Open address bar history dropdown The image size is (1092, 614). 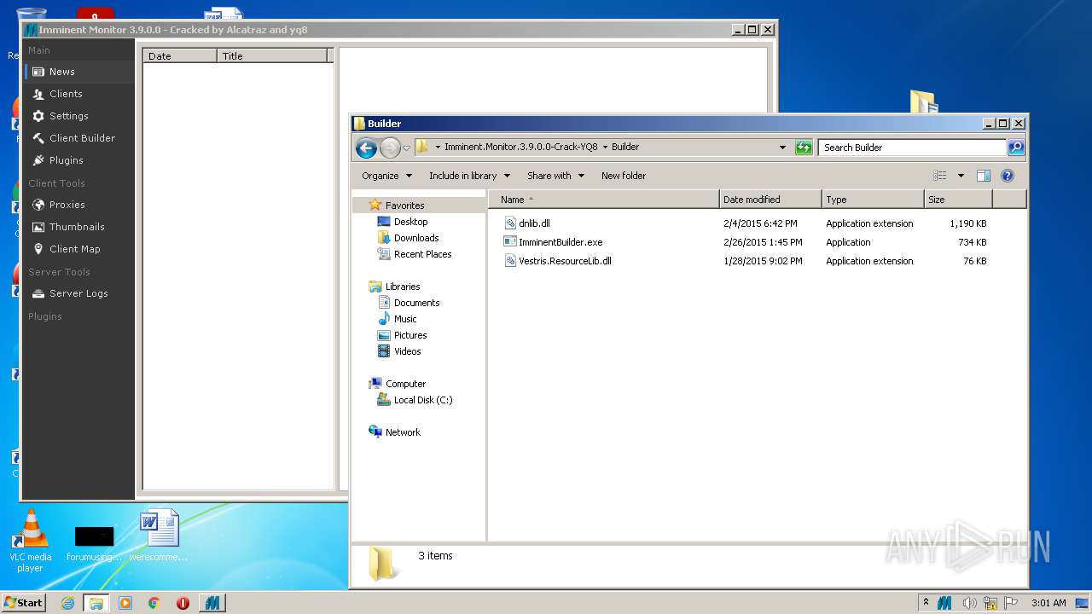782,148
